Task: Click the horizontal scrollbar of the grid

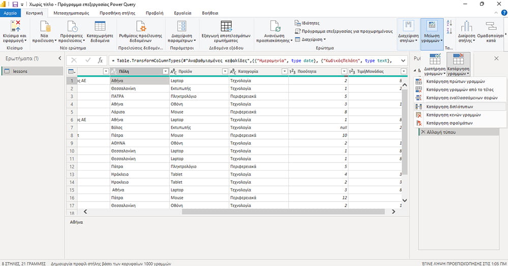Action: [283, 212]
